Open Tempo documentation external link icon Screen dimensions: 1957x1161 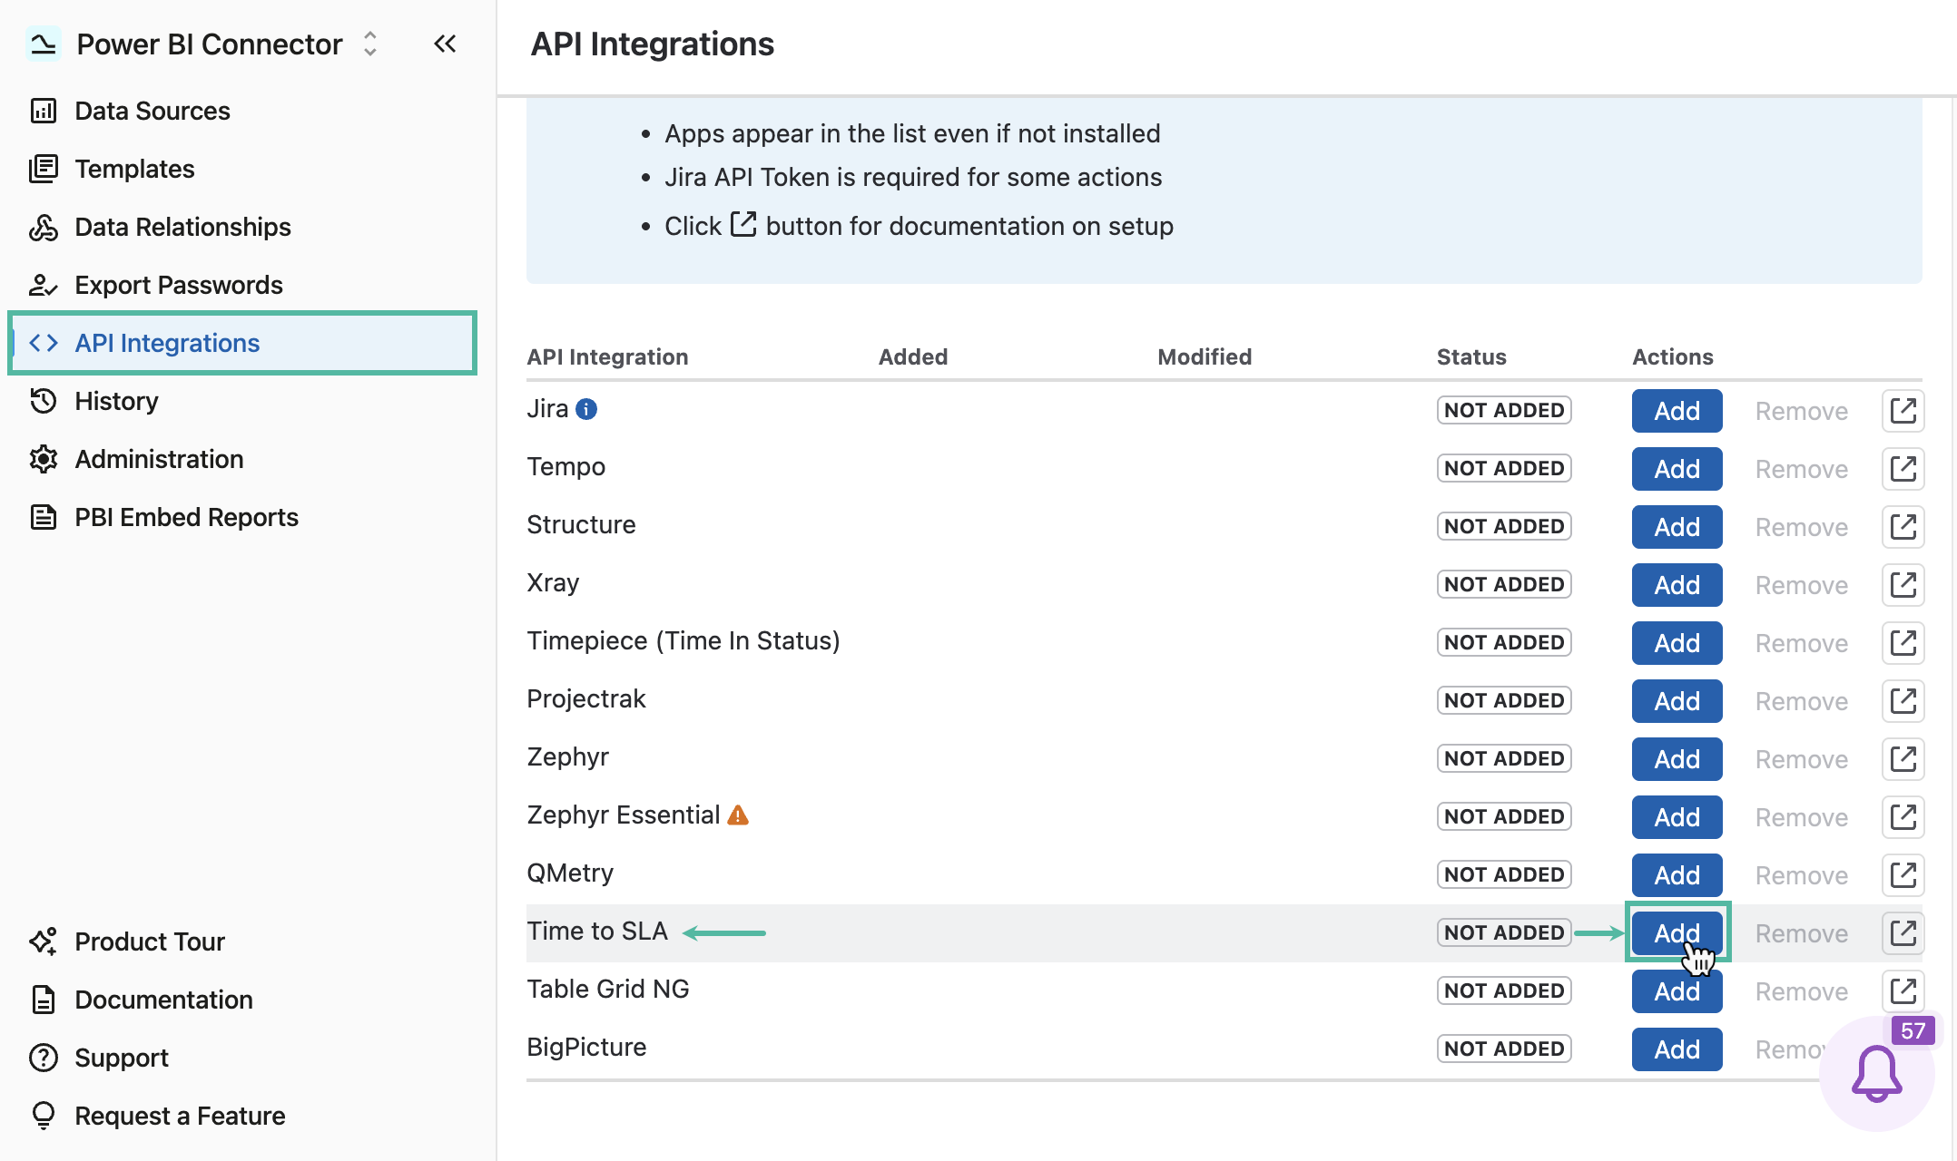(1903, 469)
